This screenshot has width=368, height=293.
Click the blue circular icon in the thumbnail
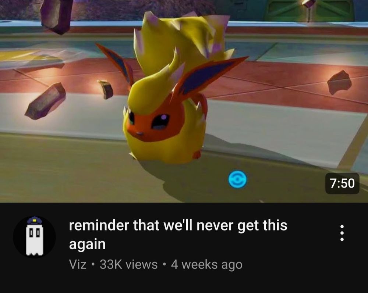pos(237,179)
